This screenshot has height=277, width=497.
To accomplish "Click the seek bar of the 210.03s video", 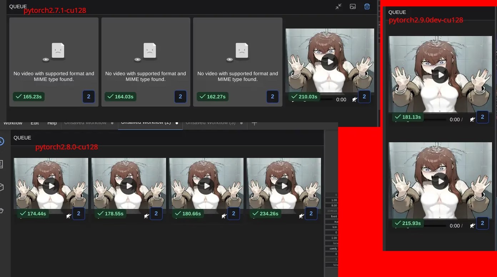I will [x=326, y=99].
